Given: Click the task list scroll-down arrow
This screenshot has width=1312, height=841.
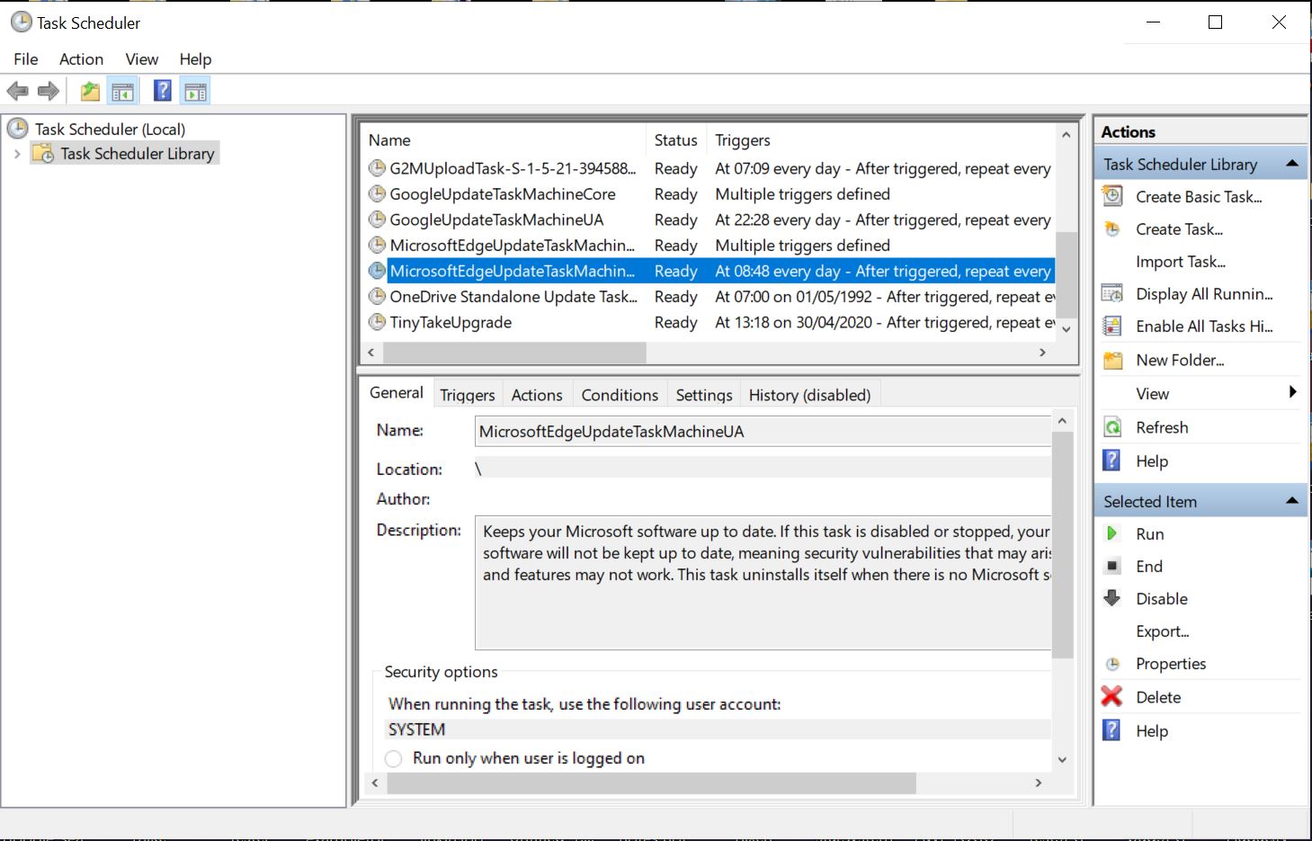Looking at the screenshot, I should pos(1066,329).
